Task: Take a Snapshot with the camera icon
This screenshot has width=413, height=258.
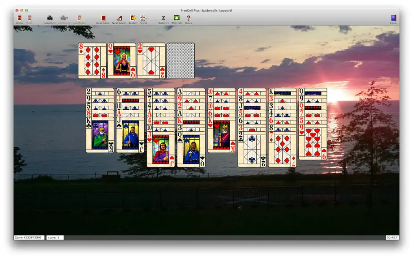Action: coord(50,19)
